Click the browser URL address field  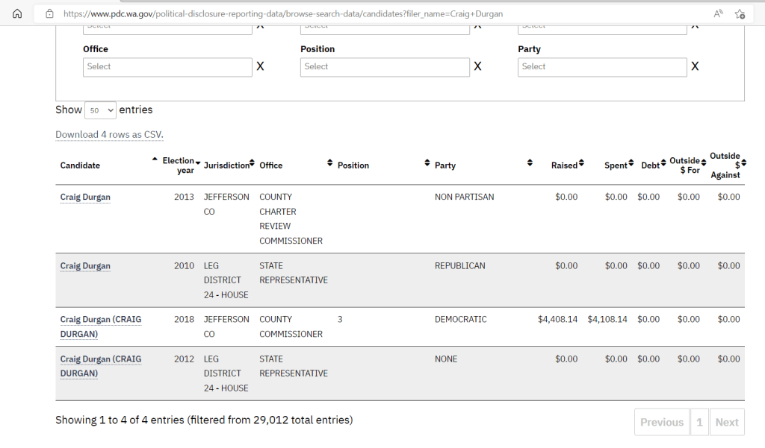tap(374, 13)
